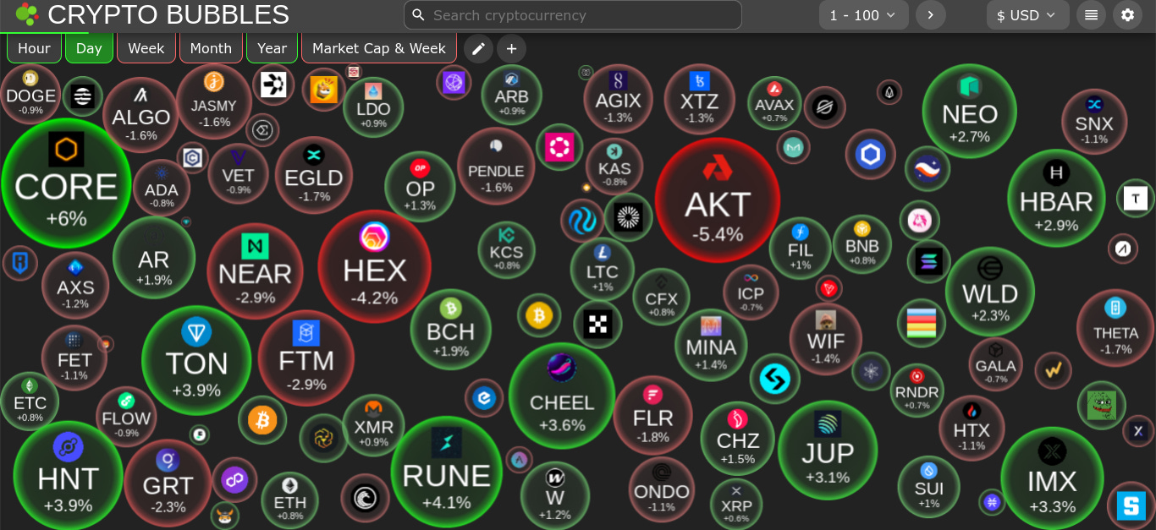Screen dimensions: 1156x530
Task: Open the XRP +0.6% bubble
Action: coord(736,505)
